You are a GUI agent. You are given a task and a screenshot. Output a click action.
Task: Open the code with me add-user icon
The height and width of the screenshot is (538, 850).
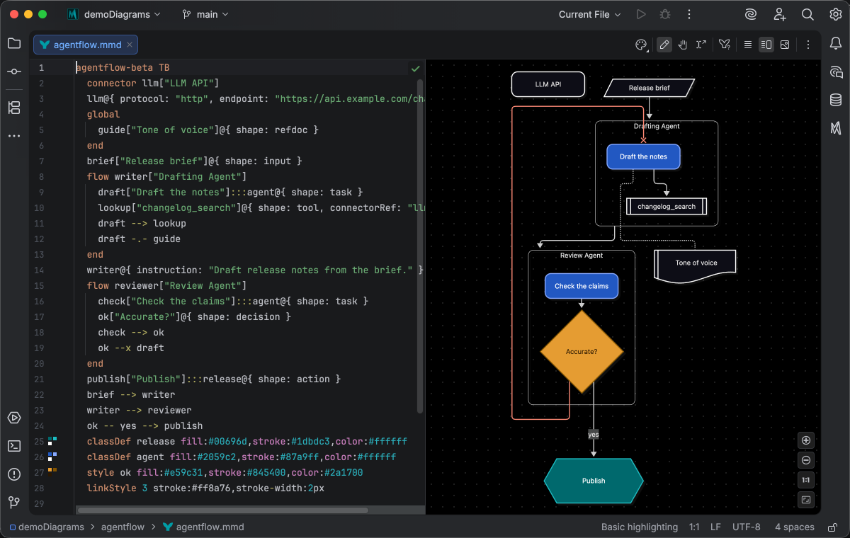pos(779,14)
